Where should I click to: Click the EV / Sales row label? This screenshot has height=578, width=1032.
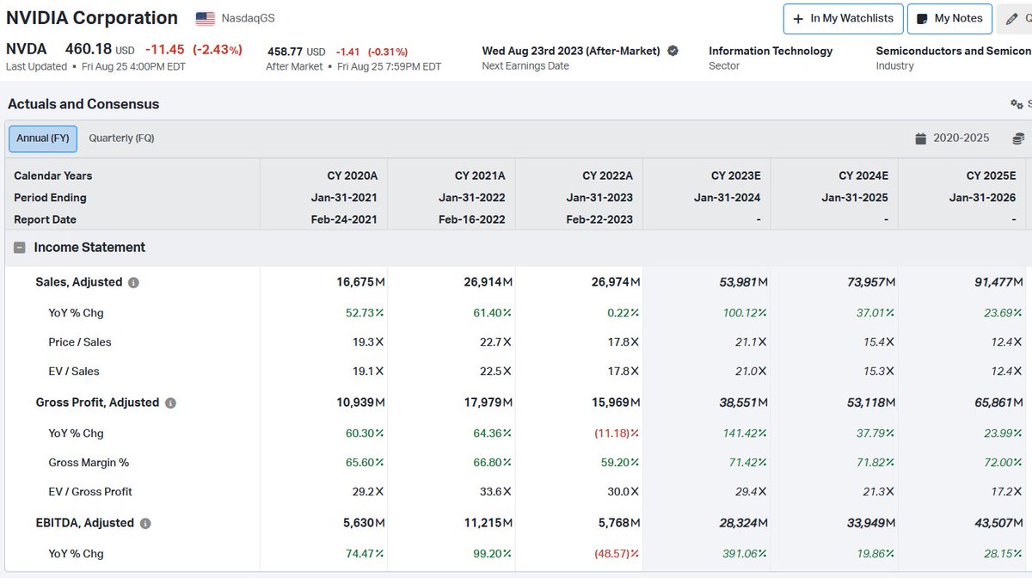coord(74,372)
